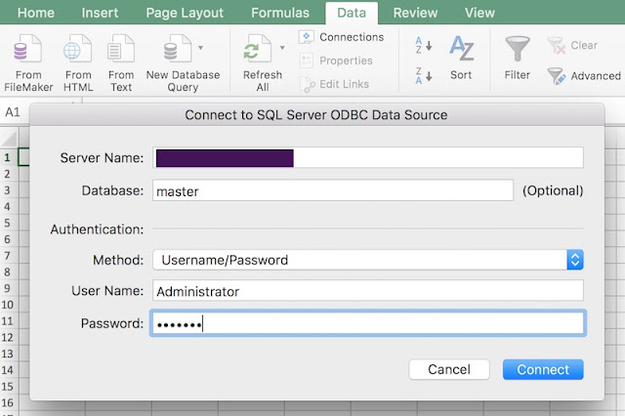
Task: Open the Formulas tab
Action: (280, 13)
